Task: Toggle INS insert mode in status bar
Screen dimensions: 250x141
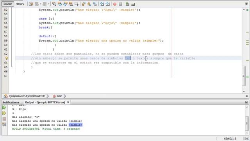Action: point(246,139)
